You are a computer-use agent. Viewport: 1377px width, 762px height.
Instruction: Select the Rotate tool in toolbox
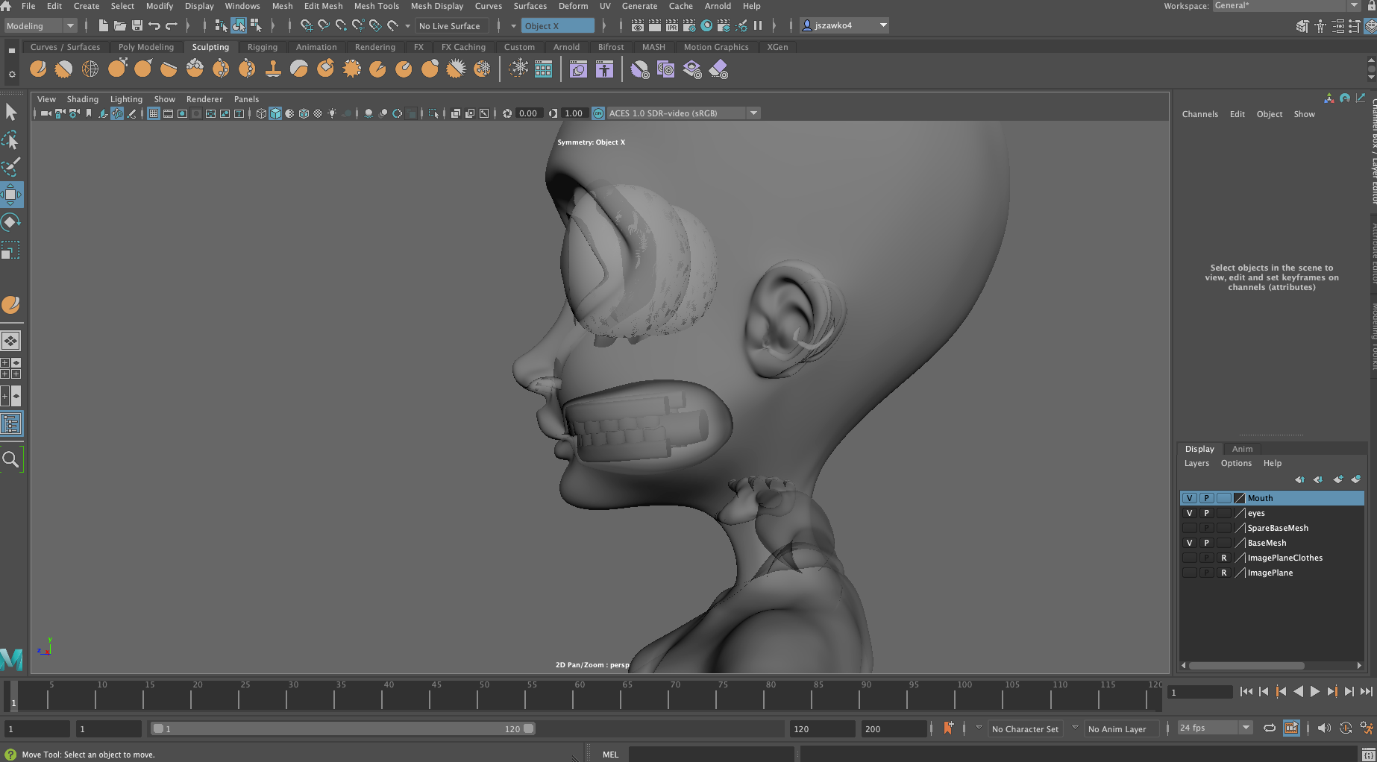click(x=11, y=222)
